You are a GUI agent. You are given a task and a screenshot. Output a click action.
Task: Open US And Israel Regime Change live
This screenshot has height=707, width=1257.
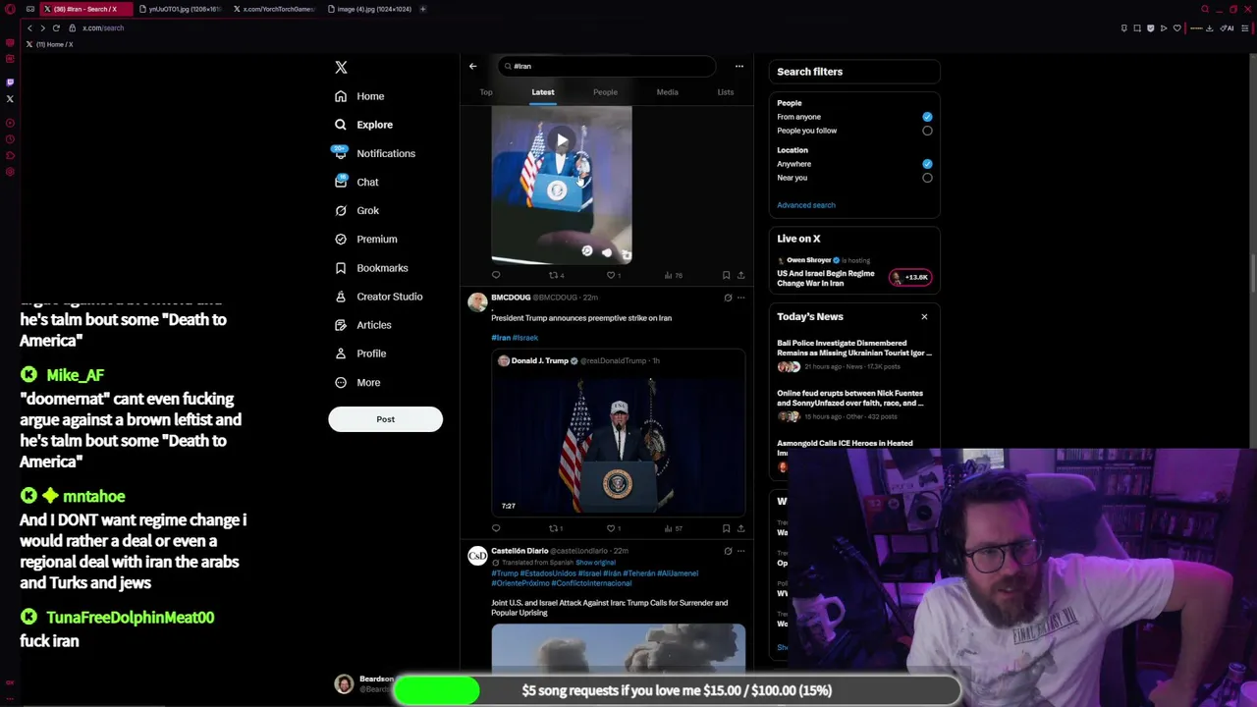tap(826, 278)
